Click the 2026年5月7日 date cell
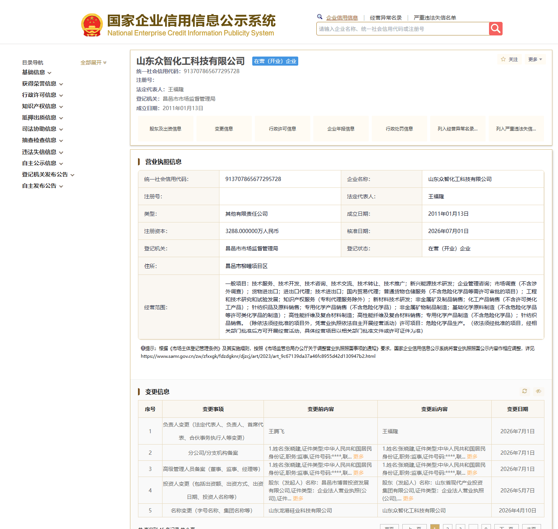The height and width of the screenshot is (529, 558). [x=518, y=491]
